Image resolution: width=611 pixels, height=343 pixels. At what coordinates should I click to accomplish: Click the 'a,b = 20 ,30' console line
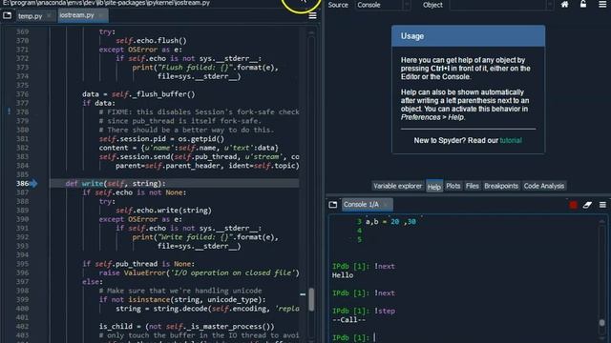click(390, 222)
